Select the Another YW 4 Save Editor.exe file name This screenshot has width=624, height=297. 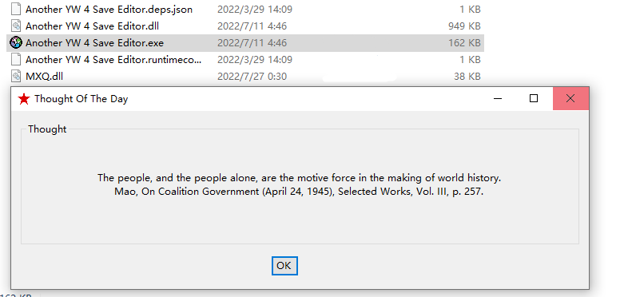pyautogui.click(x=94, y=42)
